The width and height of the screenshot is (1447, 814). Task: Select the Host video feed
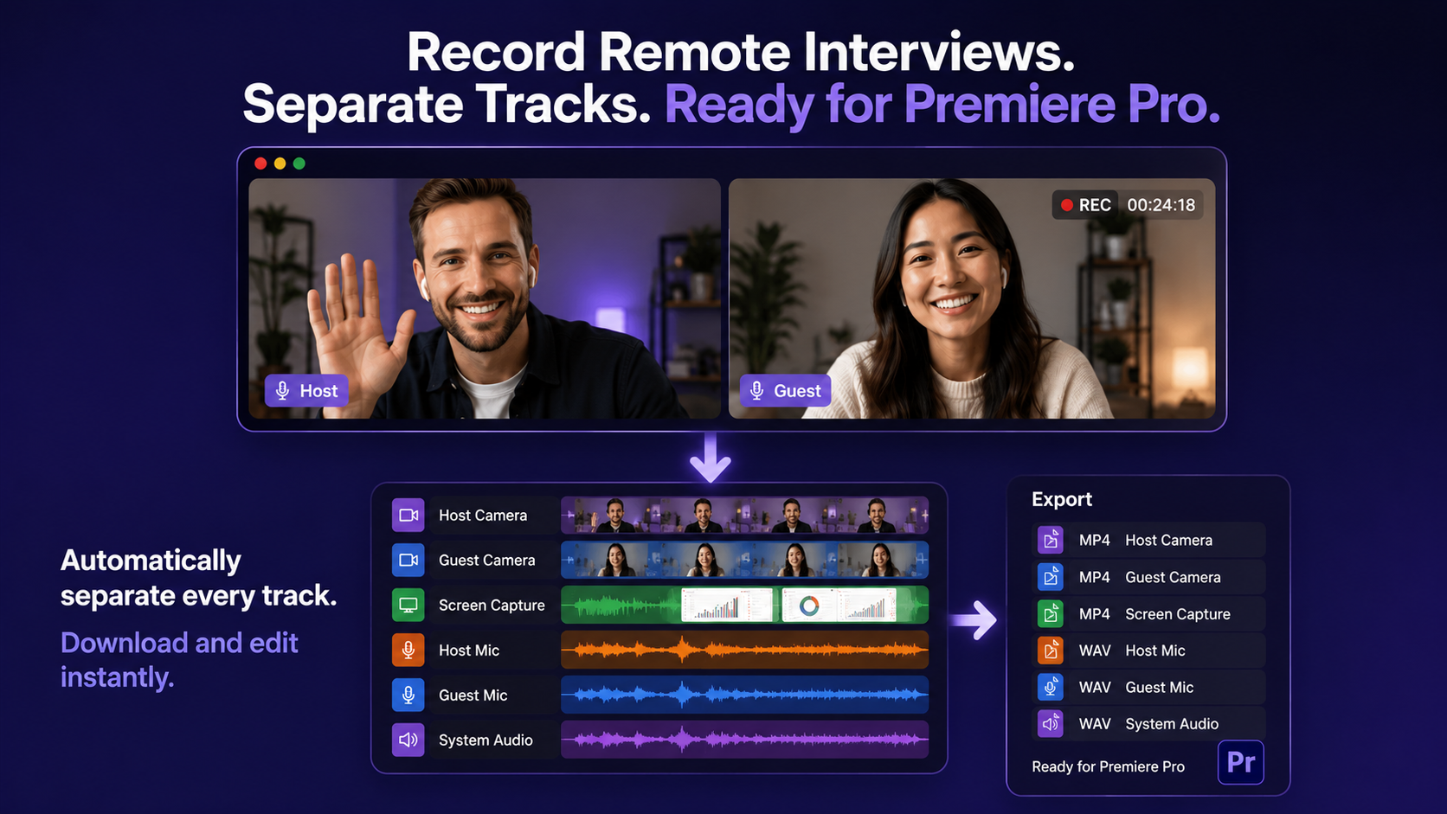click(x=485, y=298)
